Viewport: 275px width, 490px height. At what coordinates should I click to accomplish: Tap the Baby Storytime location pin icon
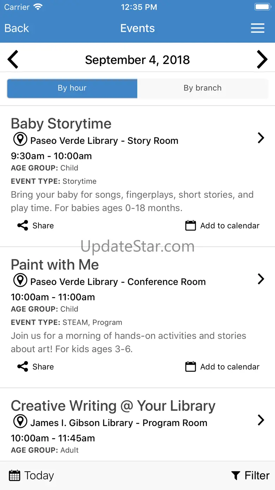[20, 140]
